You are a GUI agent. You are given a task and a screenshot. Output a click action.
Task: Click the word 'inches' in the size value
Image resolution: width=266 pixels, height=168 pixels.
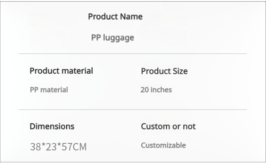pos(161,90)
